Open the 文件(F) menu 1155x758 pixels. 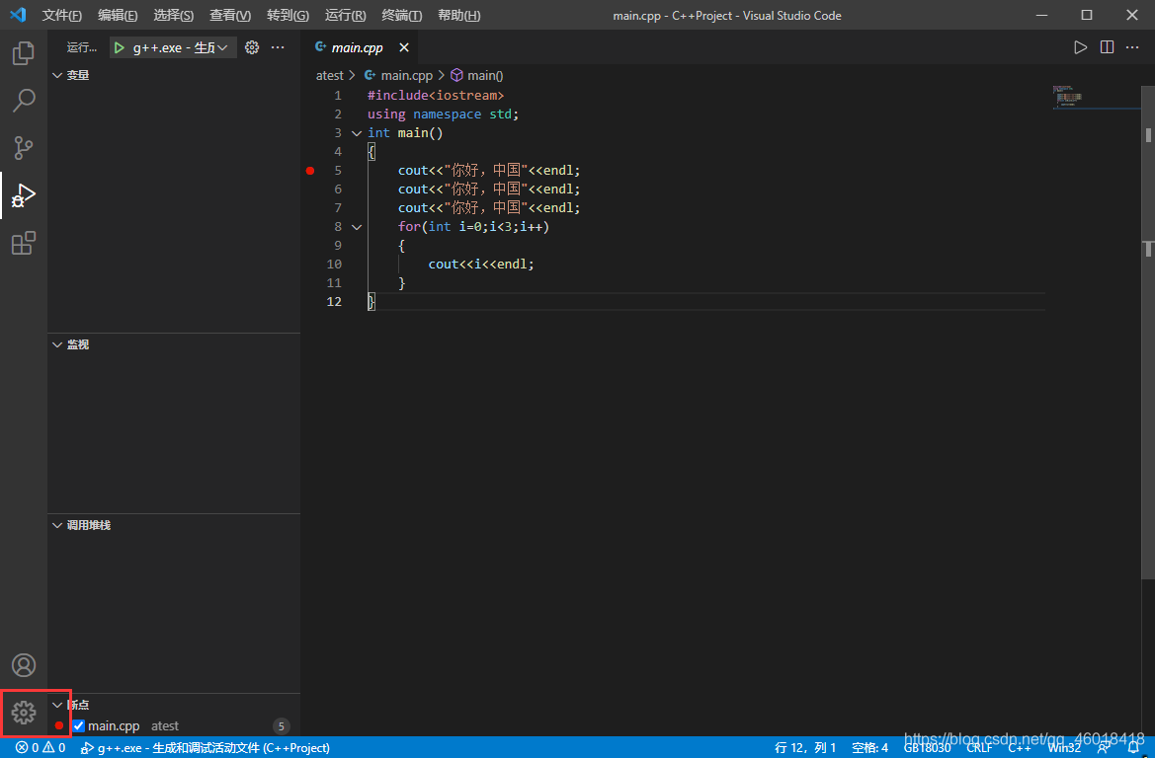pos(62,16)
